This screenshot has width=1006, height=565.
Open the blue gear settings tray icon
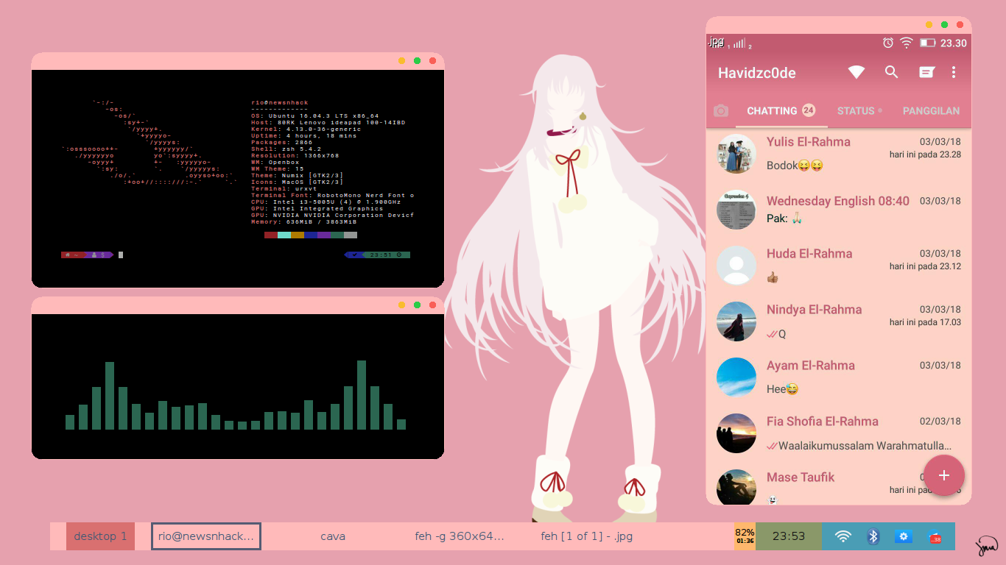(x=904, y=536)
